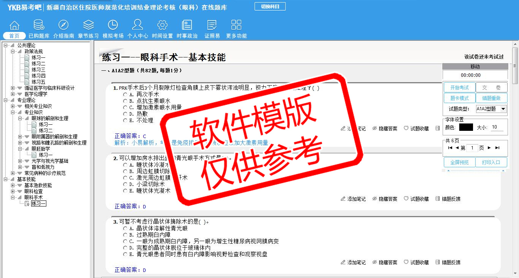Screen dimensions: 519x278
Task: Open 时间设置 gear icon
Action: [162, 25]
